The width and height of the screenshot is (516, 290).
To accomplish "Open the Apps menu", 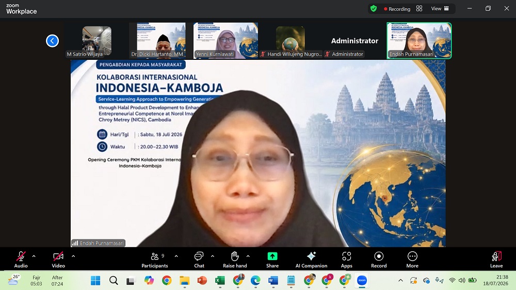I will pyautogui.click(x=347, y=260).
